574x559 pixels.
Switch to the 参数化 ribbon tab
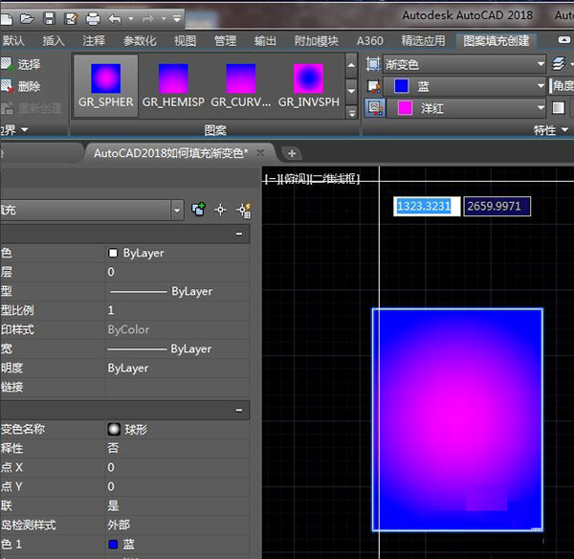tap(140, 41)
